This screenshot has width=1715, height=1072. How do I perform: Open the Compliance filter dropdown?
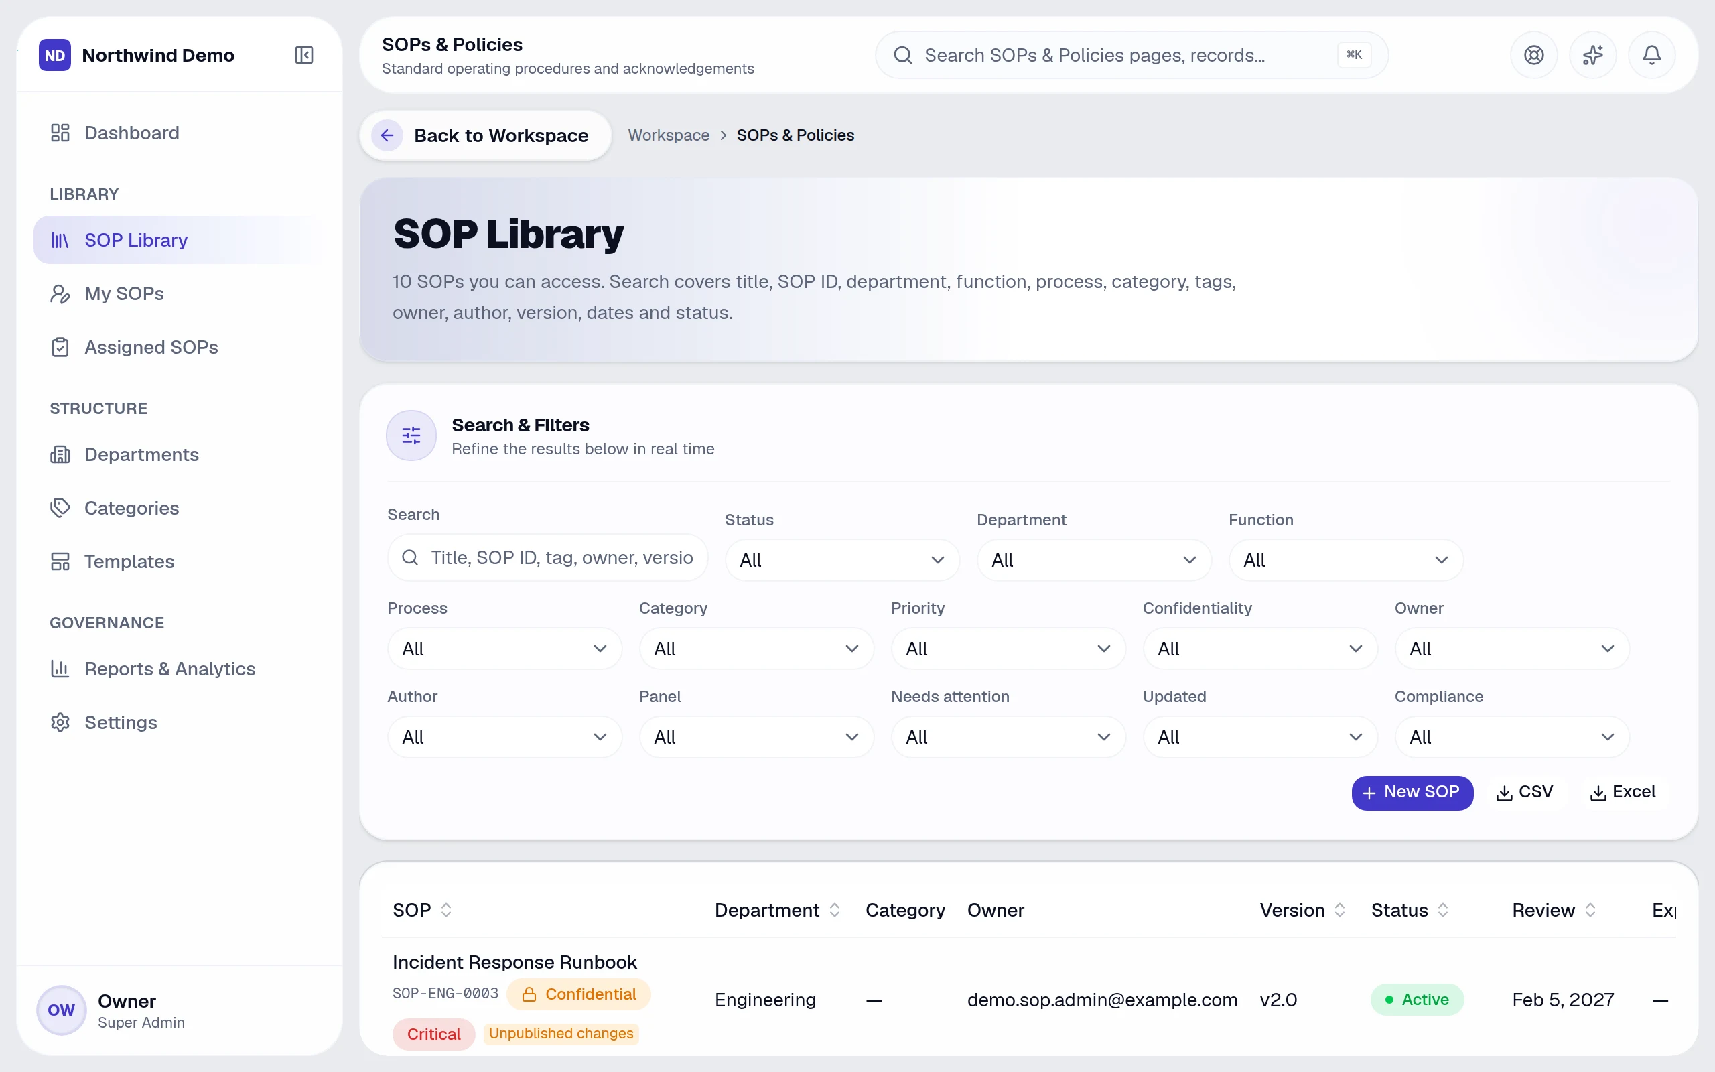pos(1511,738)
